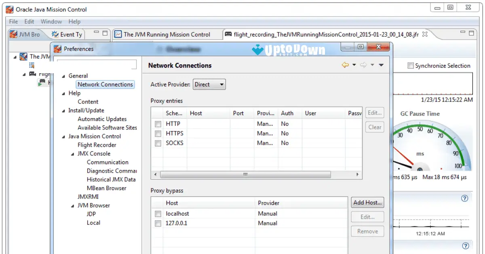This screenshot has width=485, height=254.
Task: Click the back navigation arrow in Preferences
Action: click(346, 65)
